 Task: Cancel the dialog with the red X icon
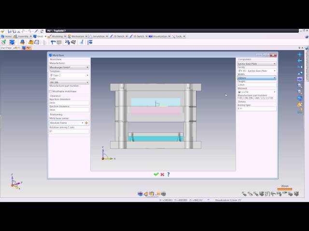[x=162, y=174]
